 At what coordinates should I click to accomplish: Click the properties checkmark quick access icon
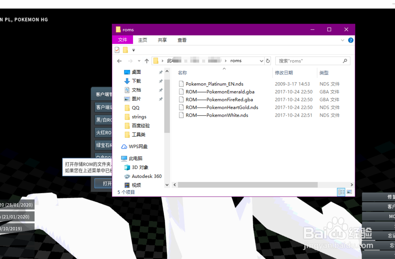117,50
